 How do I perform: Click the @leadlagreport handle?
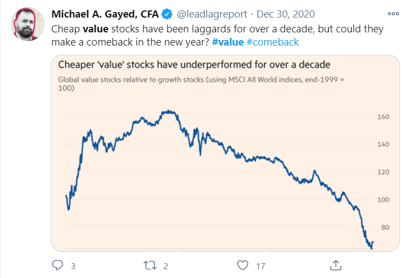(212, 14)
